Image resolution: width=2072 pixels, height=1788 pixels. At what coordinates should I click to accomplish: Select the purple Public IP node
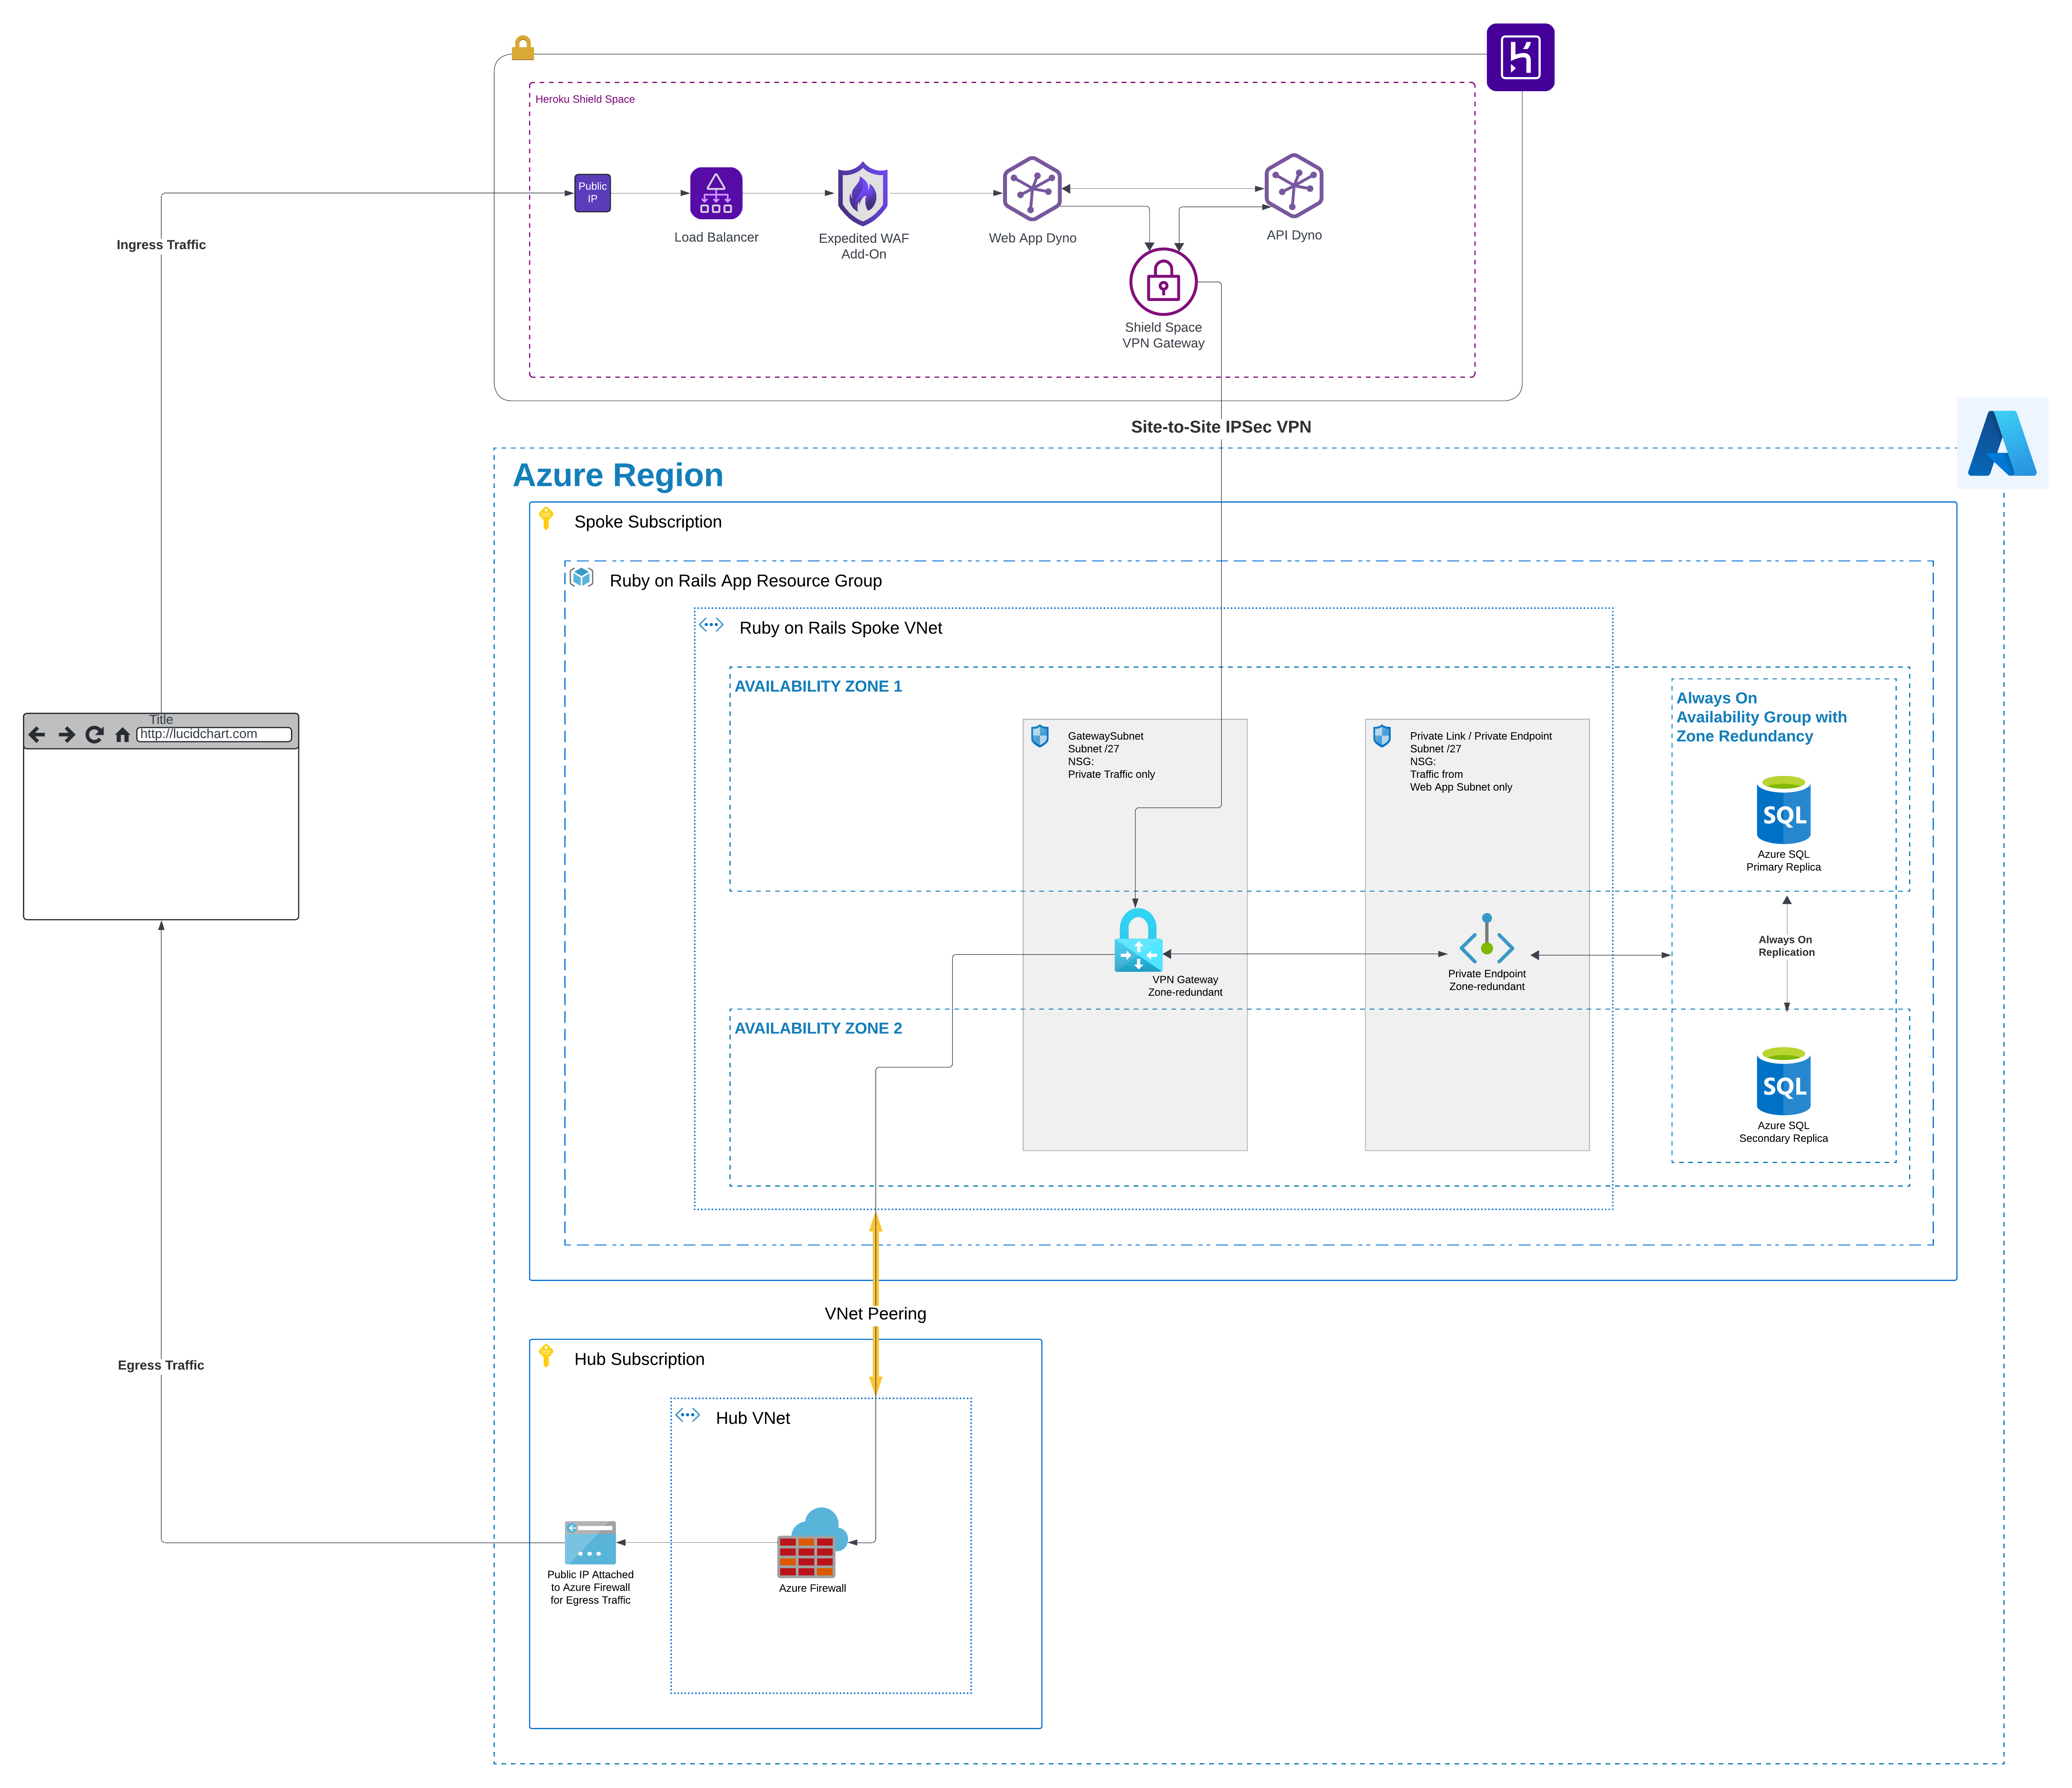592,193
